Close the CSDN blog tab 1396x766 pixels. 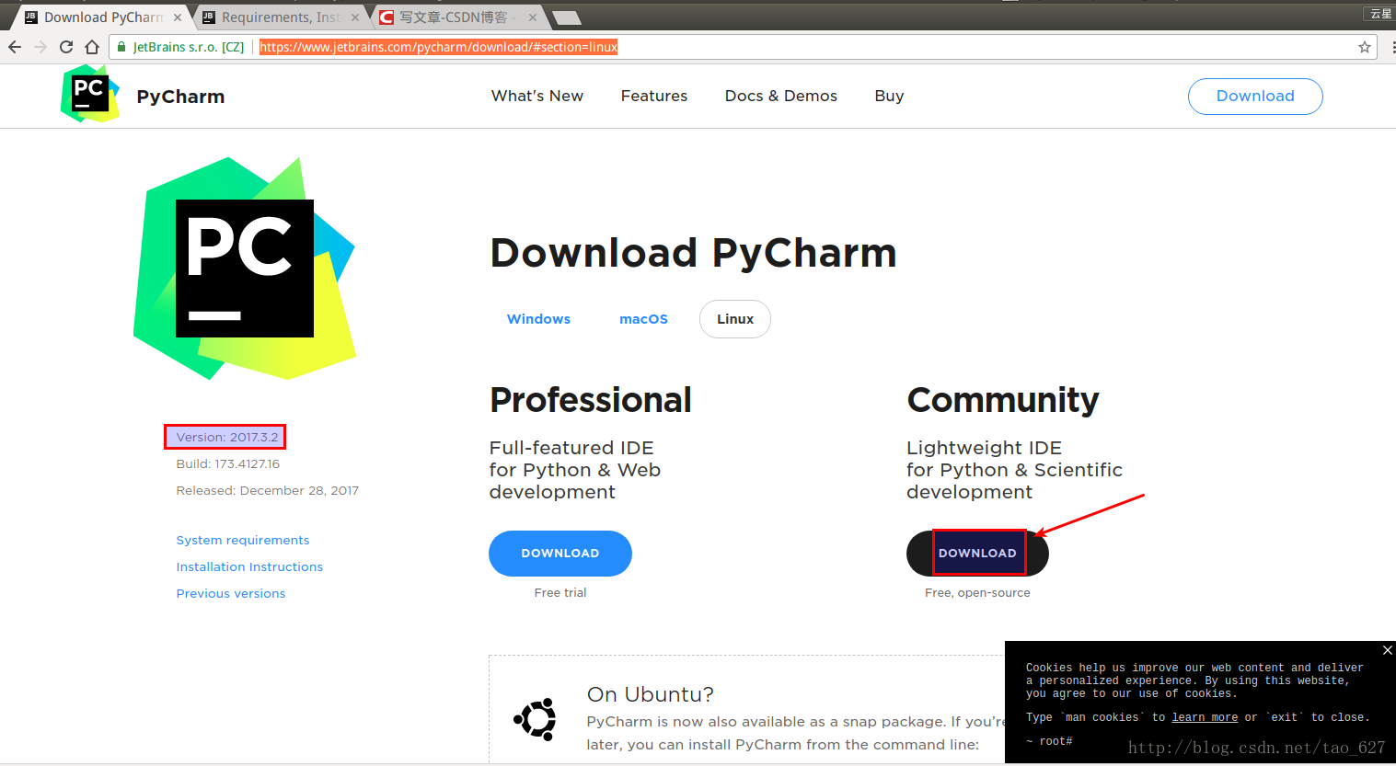click(532, 17)
